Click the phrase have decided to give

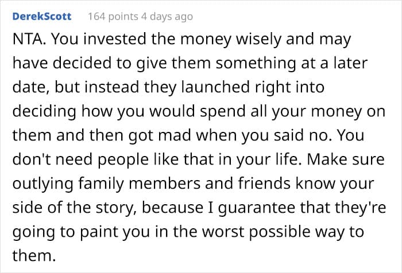pos(90,63)
